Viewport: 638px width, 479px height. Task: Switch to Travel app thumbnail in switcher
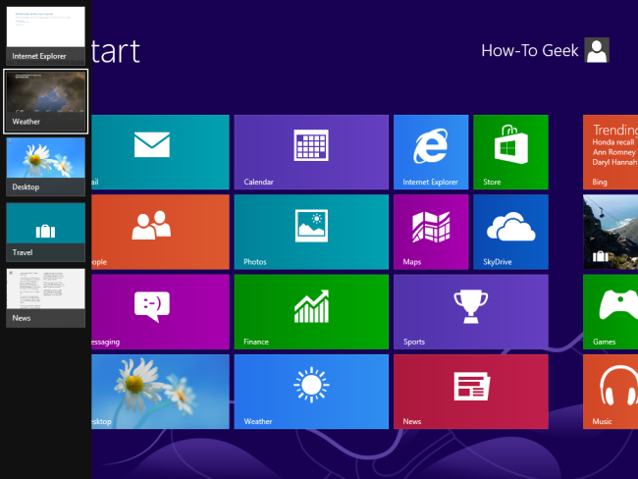45,233
